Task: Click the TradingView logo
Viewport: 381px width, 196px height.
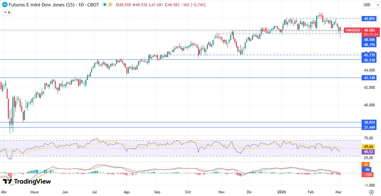Action: [27, 181]
